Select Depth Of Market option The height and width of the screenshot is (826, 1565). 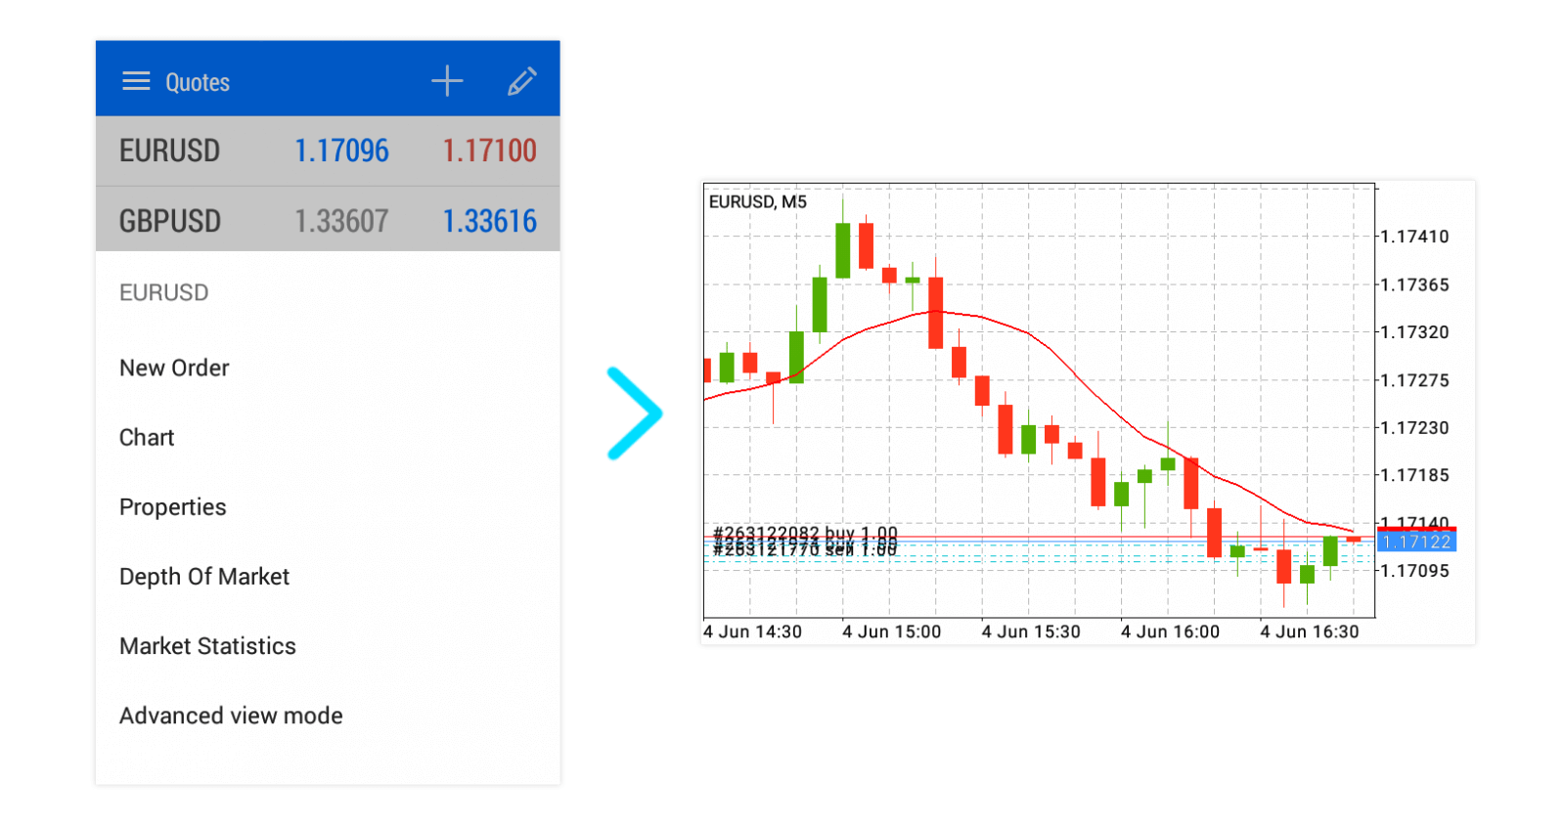point(204,577)
